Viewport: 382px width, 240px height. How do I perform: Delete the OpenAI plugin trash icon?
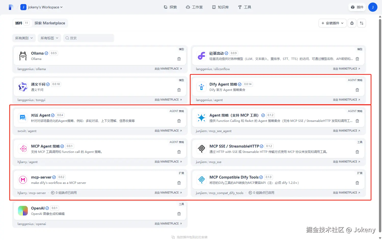[179, 214]
